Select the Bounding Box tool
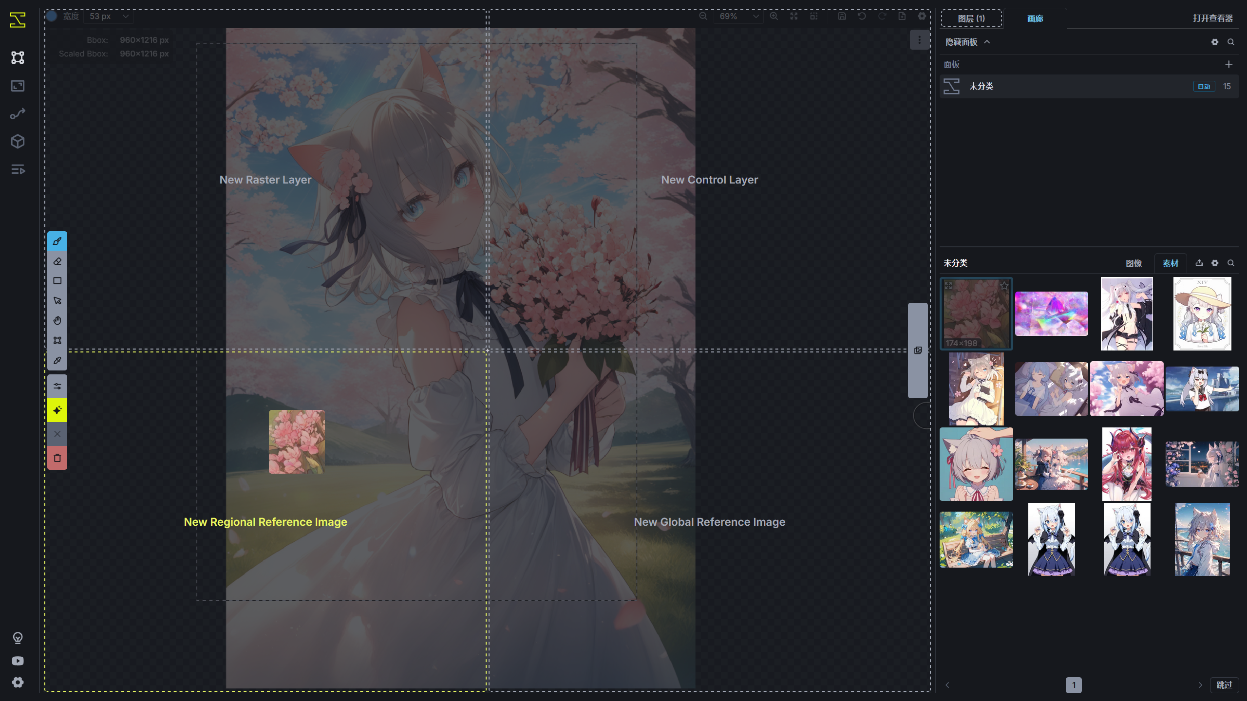1247x701 pixels. 57,340
